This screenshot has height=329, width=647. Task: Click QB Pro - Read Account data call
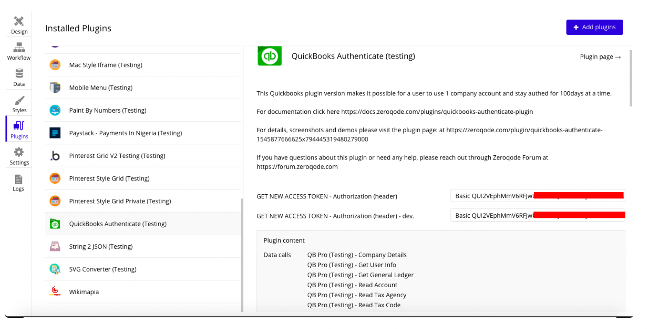point(352,285)
